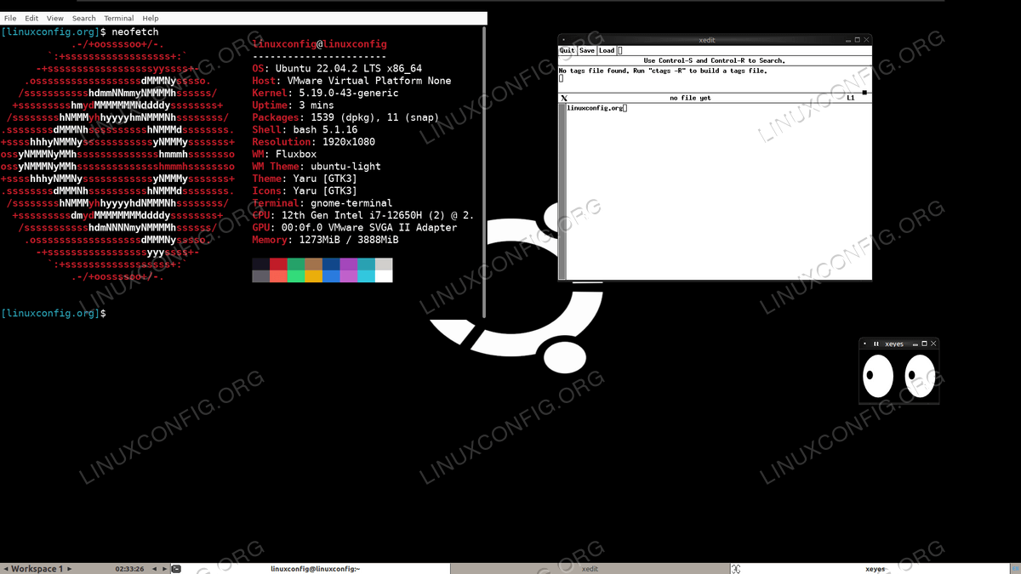
Task: Click the 'WM: Fluxbox' line
Action: point(284,154)
